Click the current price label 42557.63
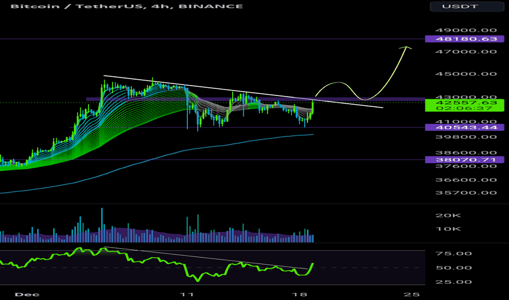Image resolution: width=509 pixels, height=300 pixels. coord(466,103)
